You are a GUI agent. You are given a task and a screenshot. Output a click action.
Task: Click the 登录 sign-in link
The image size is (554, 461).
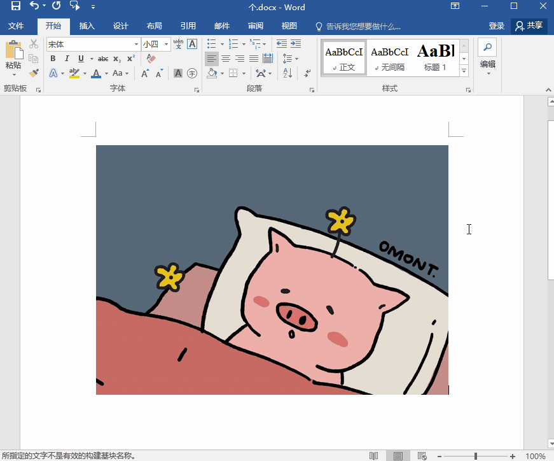click(x=497, y=26)
